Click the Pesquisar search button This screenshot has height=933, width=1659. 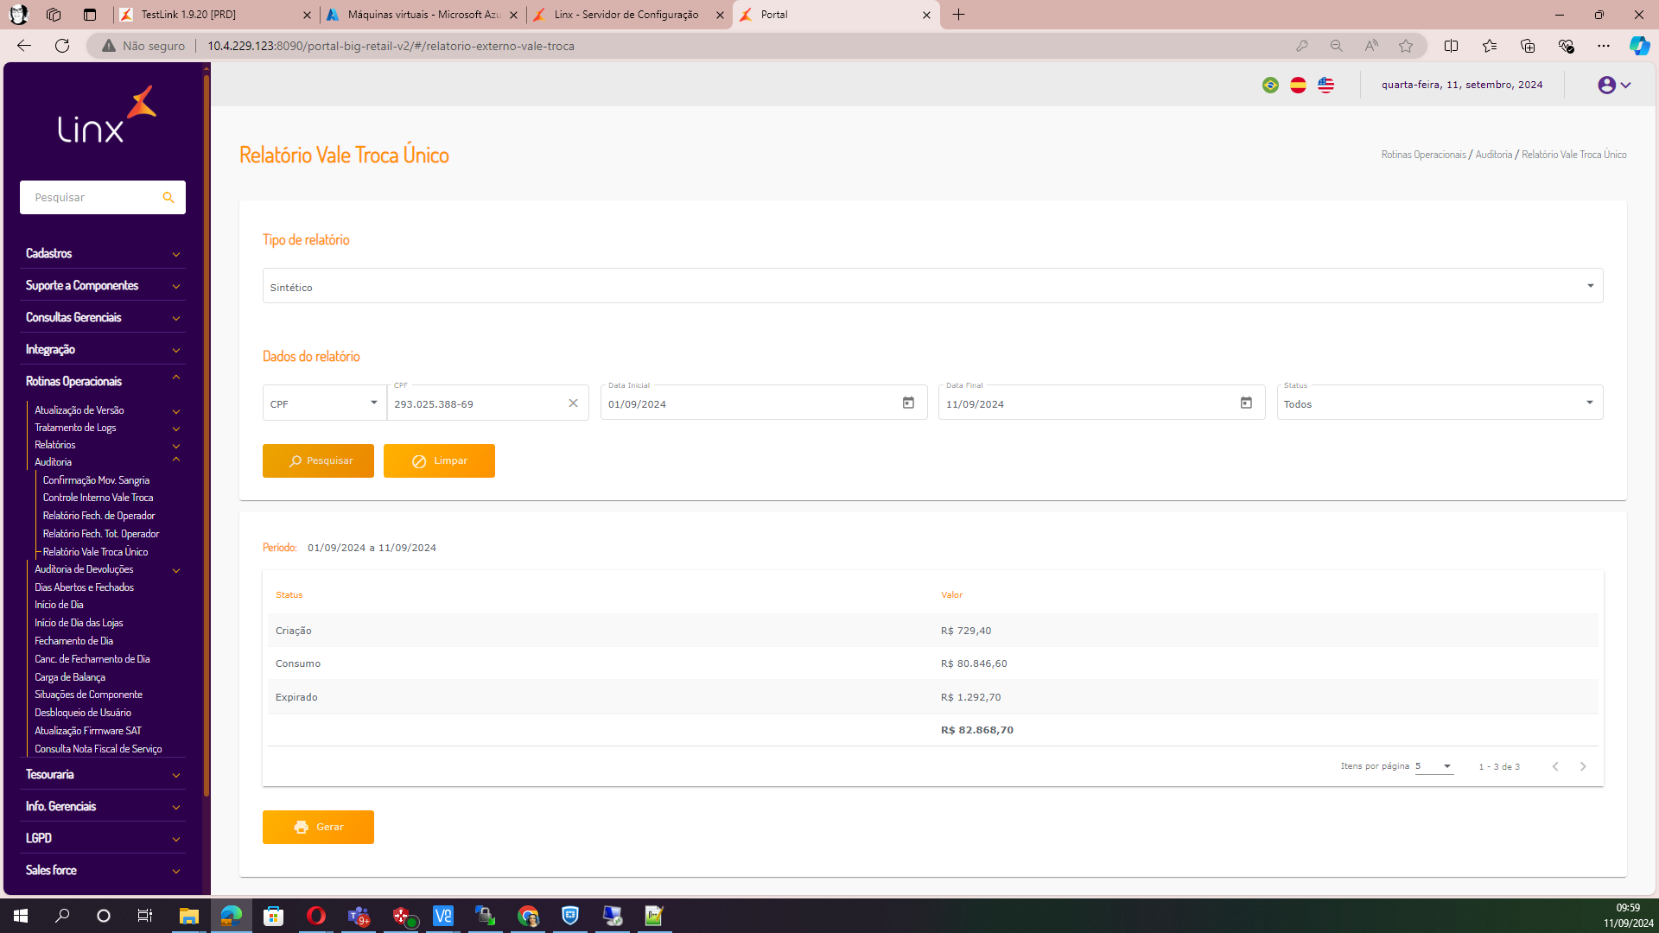point(318,461)
